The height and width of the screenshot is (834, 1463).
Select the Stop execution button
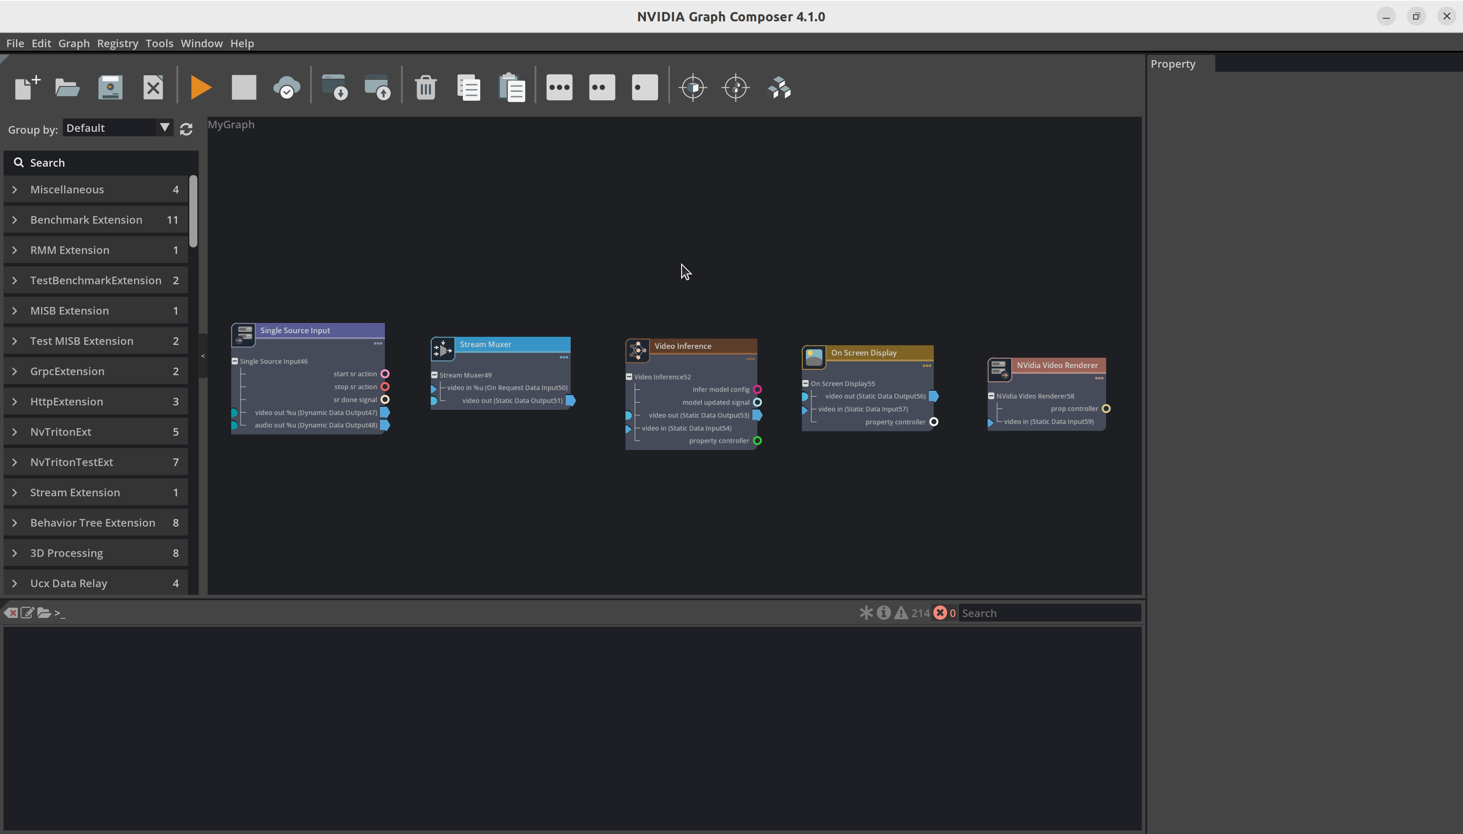(244, 87)
